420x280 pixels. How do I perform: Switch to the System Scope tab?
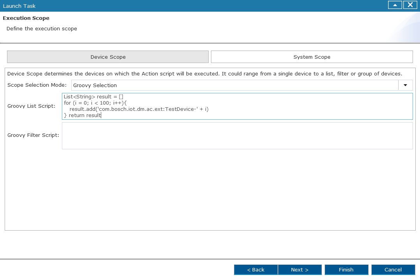pyautogui.click(x=312, y=57)
